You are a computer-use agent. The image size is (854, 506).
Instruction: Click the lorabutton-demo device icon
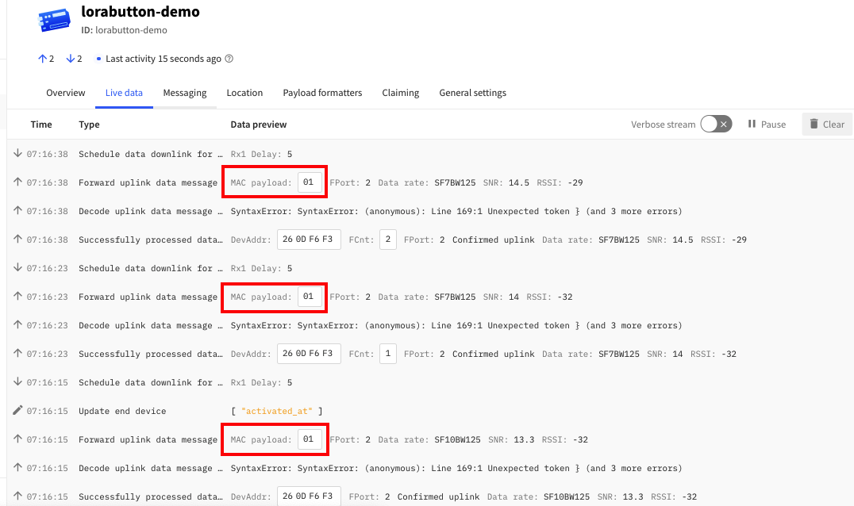(x=54, y=21)
